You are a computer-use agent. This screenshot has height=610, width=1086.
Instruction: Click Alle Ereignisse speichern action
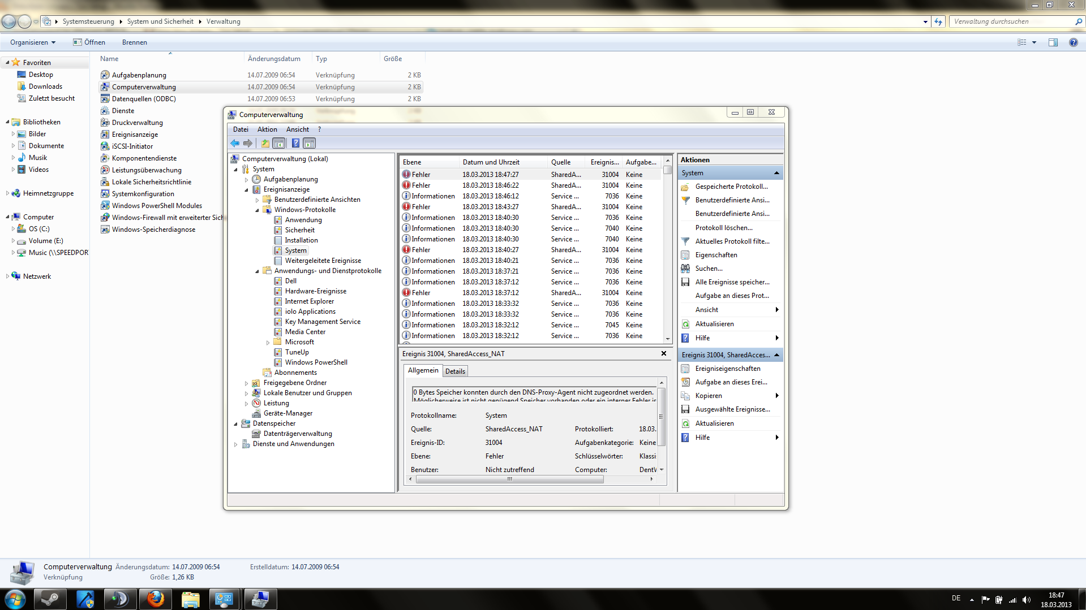point(732,282)
